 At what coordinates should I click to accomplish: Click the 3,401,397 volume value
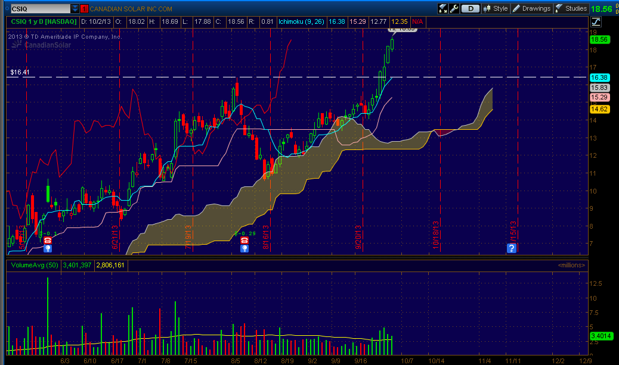click(x=77, y=266)
